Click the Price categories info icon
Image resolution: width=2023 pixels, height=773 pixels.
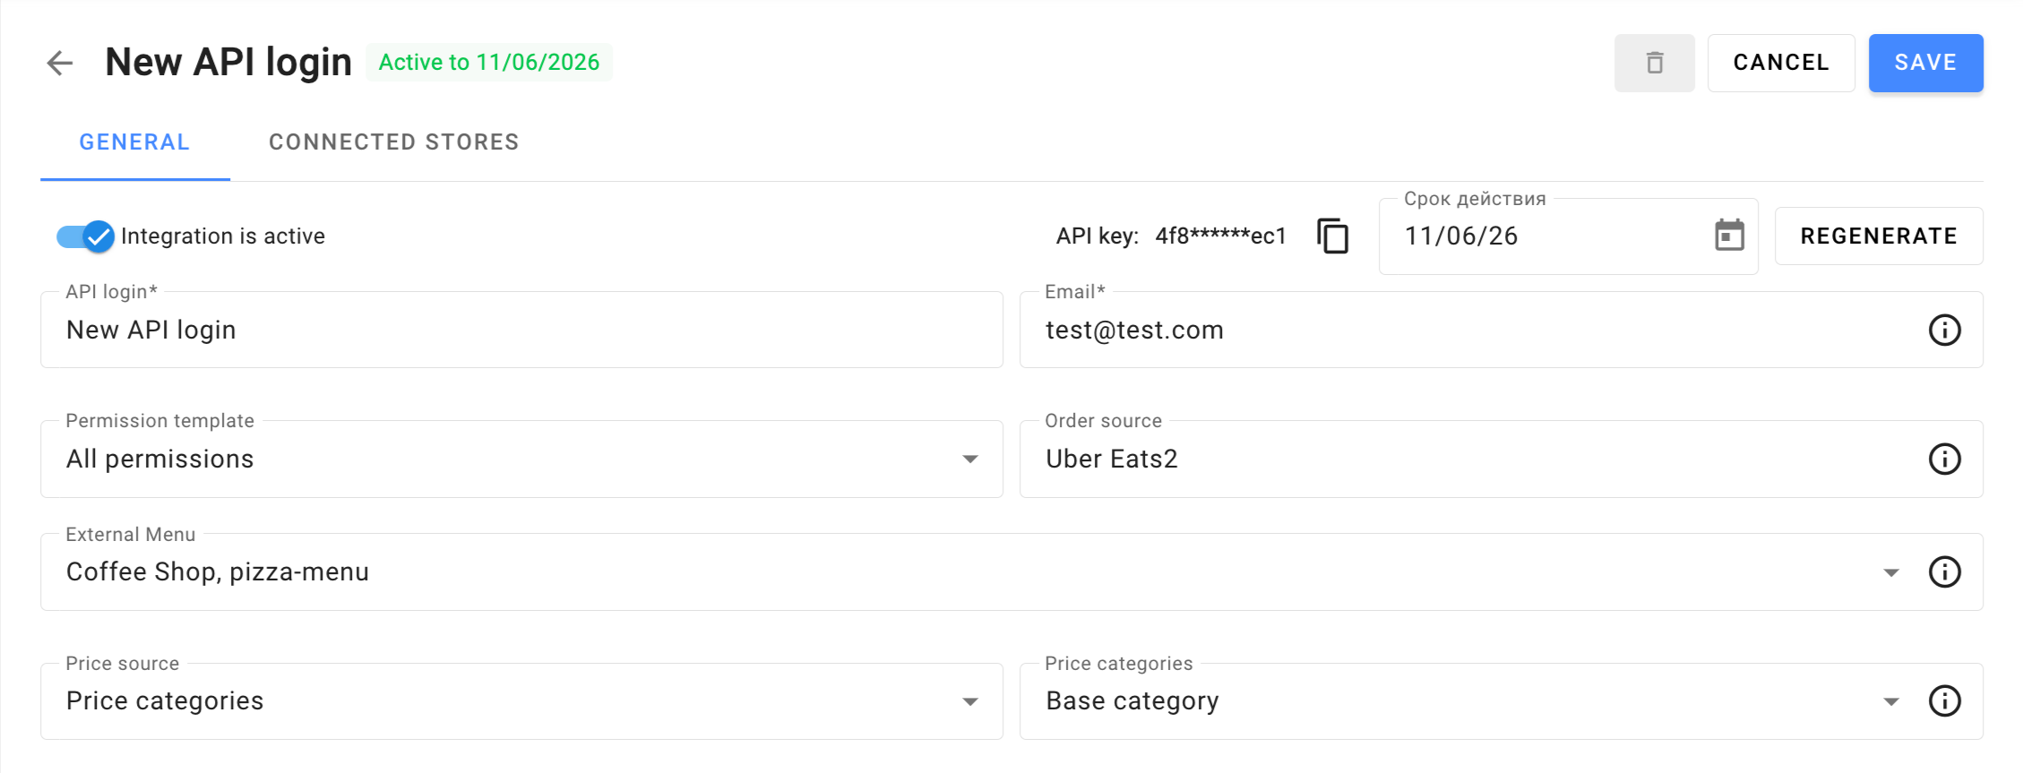click(x=1944, y=700)
